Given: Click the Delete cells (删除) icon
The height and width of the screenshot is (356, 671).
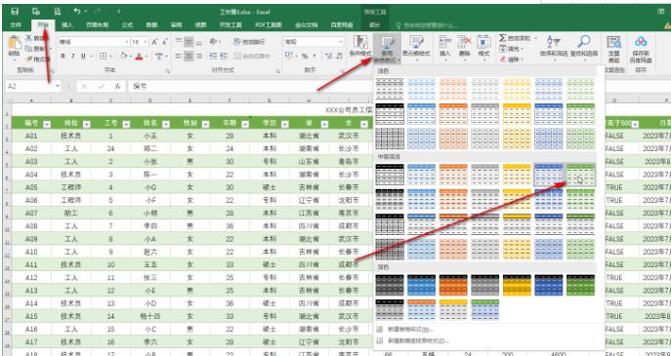Looking at the screenshot, I should 464,42.
